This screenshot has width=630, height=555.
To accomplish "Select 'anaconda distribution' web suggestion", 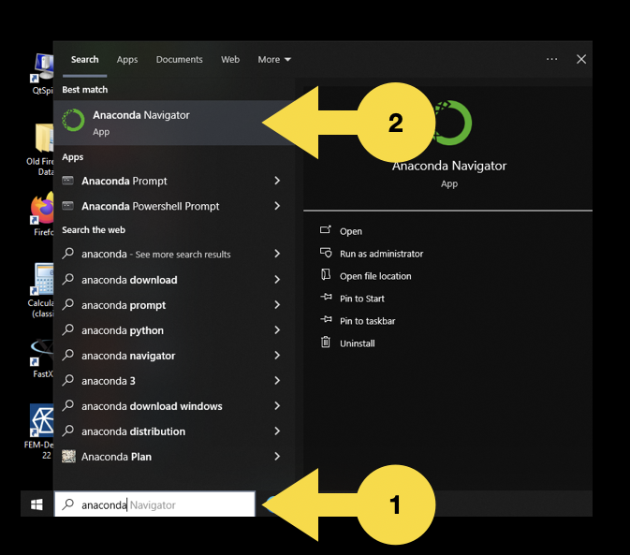I will click(x=174, y=431).
